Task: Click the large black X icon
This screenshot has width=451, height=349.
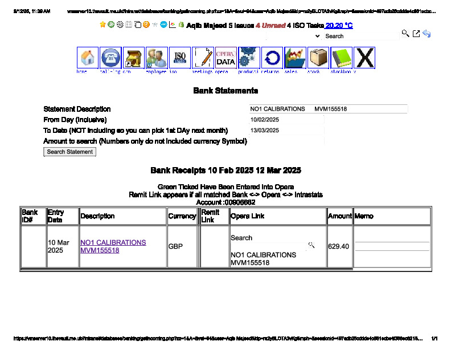Action: tap(364, 58)
